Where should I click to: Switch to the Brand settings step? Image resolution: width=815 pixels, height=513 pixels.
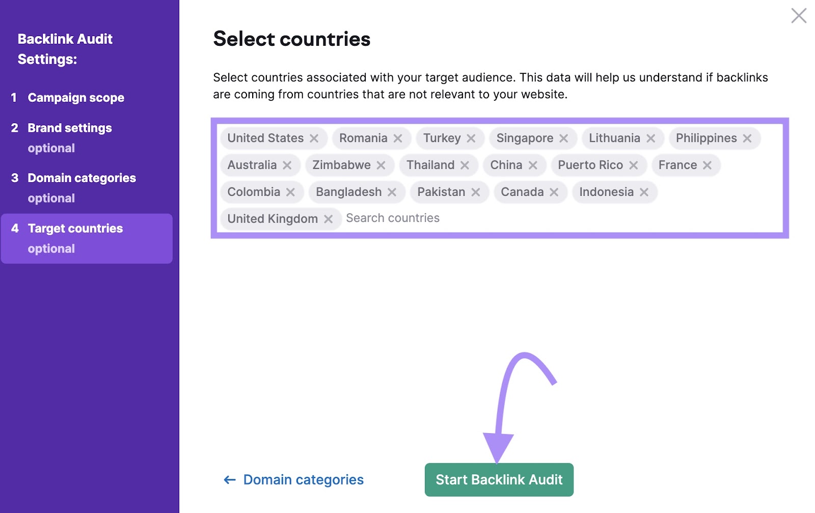pos(69,128)
